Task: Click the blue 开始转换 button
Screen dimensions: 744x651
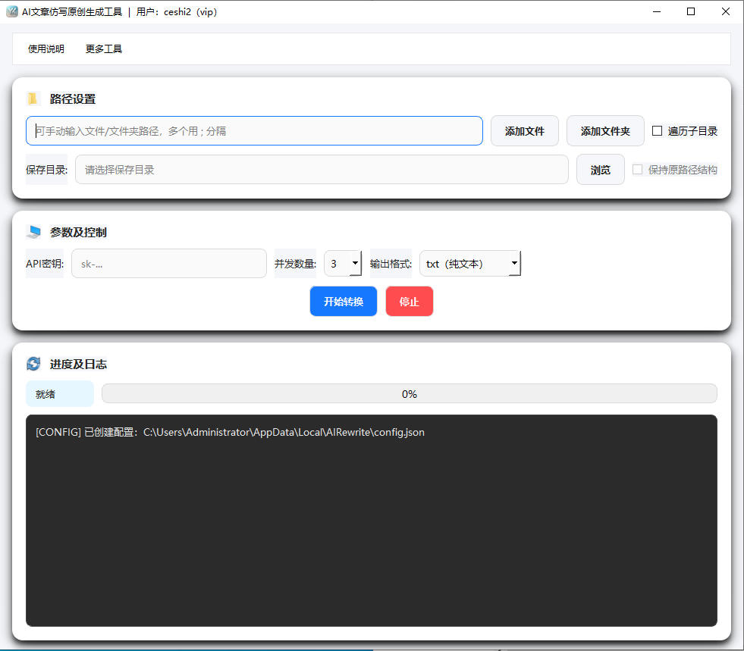Action: pos(343,301)
